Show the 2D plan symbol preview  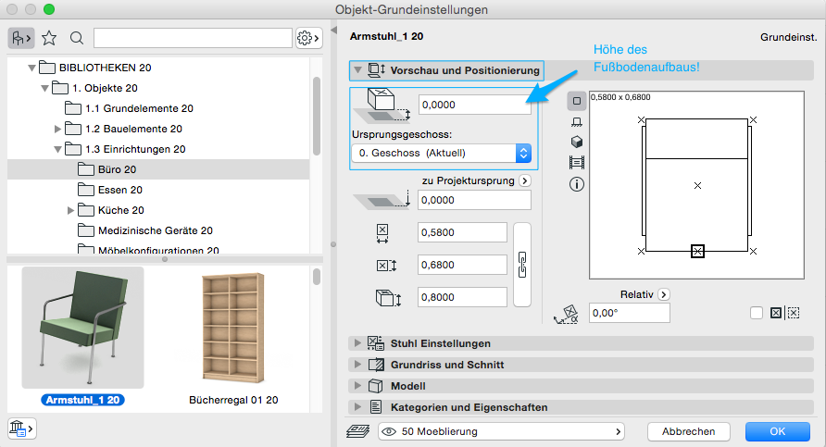(x=576, y=100)
